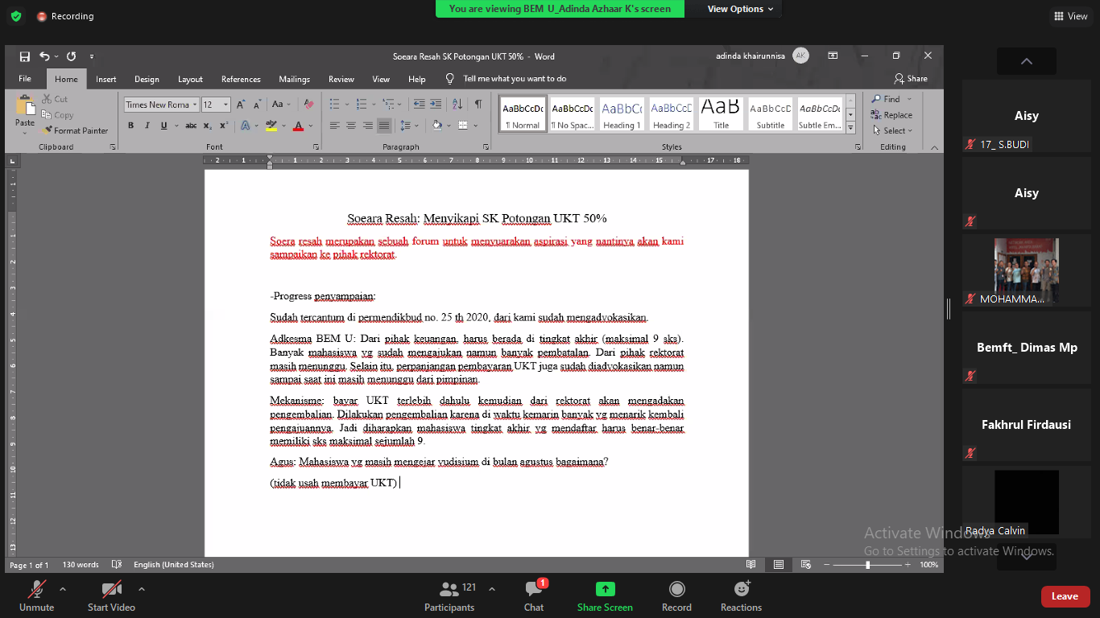Expand the View Options dropdown
Image resolution: width=1100 pixels, height=618 pixels.
(740, 9)
